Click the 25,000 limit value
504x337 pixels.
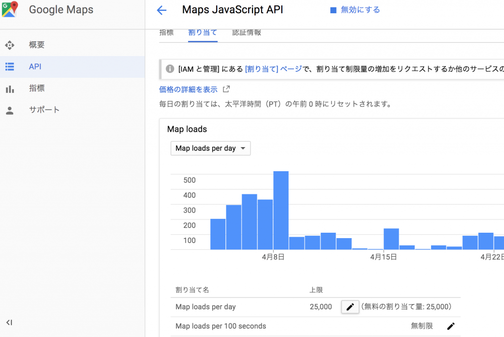(x=321, y=307)
